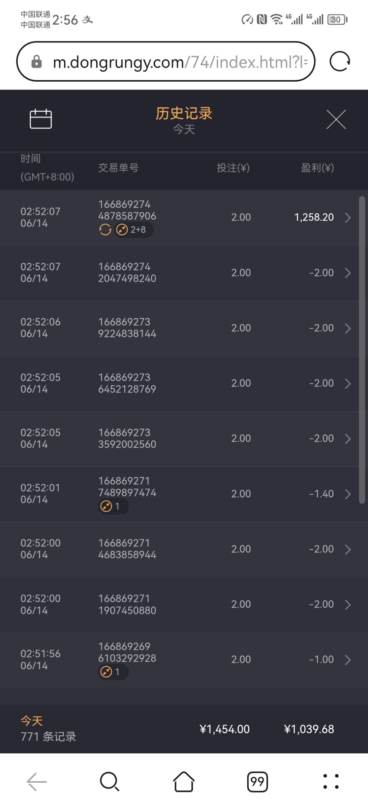Open details chevron for order 6103292928
The width and height of the screenshot is (368, 810).
(348, 660)
